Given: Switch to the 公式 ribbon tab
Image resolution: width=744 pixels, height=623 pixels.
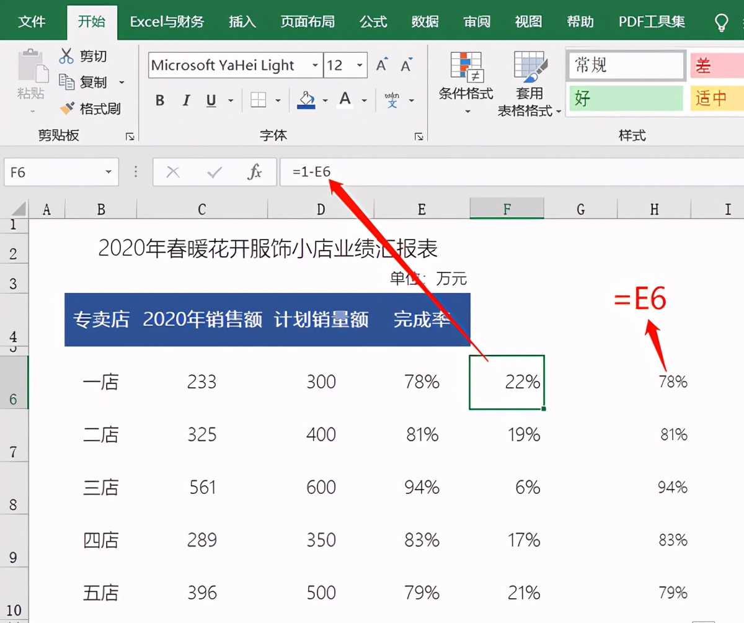Looking at the screenshot, I should click(x=373, y=21).
